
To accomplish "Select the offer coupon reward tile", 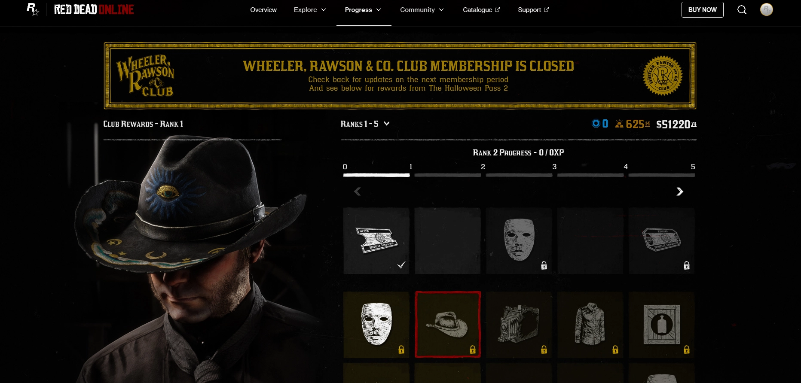I will [376, 241].
